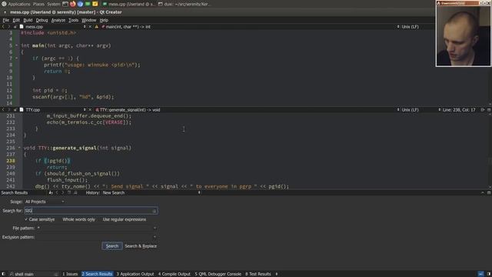Go forward in mess.cpp editor history

pos(8,27)
